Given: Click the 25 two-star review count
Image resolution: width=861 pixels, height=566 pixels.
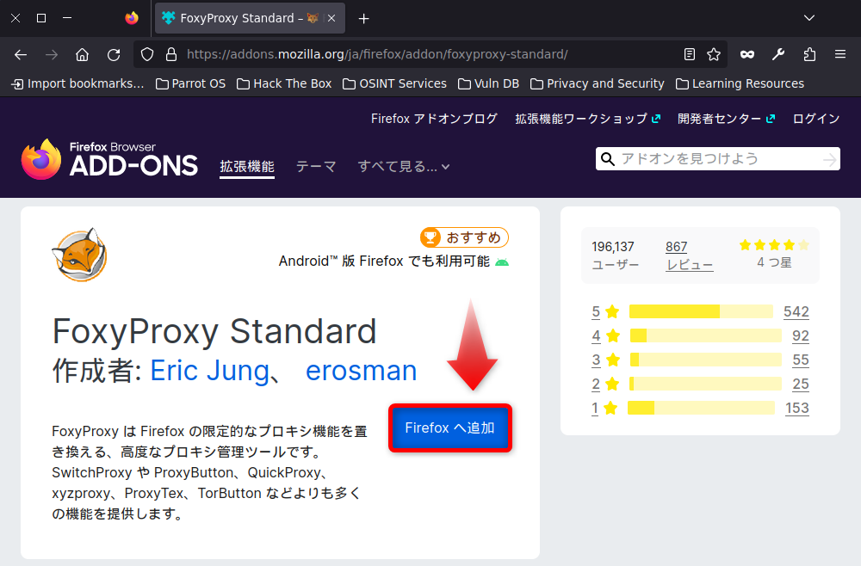Looking at the screenshot, I should click(801, 384).
